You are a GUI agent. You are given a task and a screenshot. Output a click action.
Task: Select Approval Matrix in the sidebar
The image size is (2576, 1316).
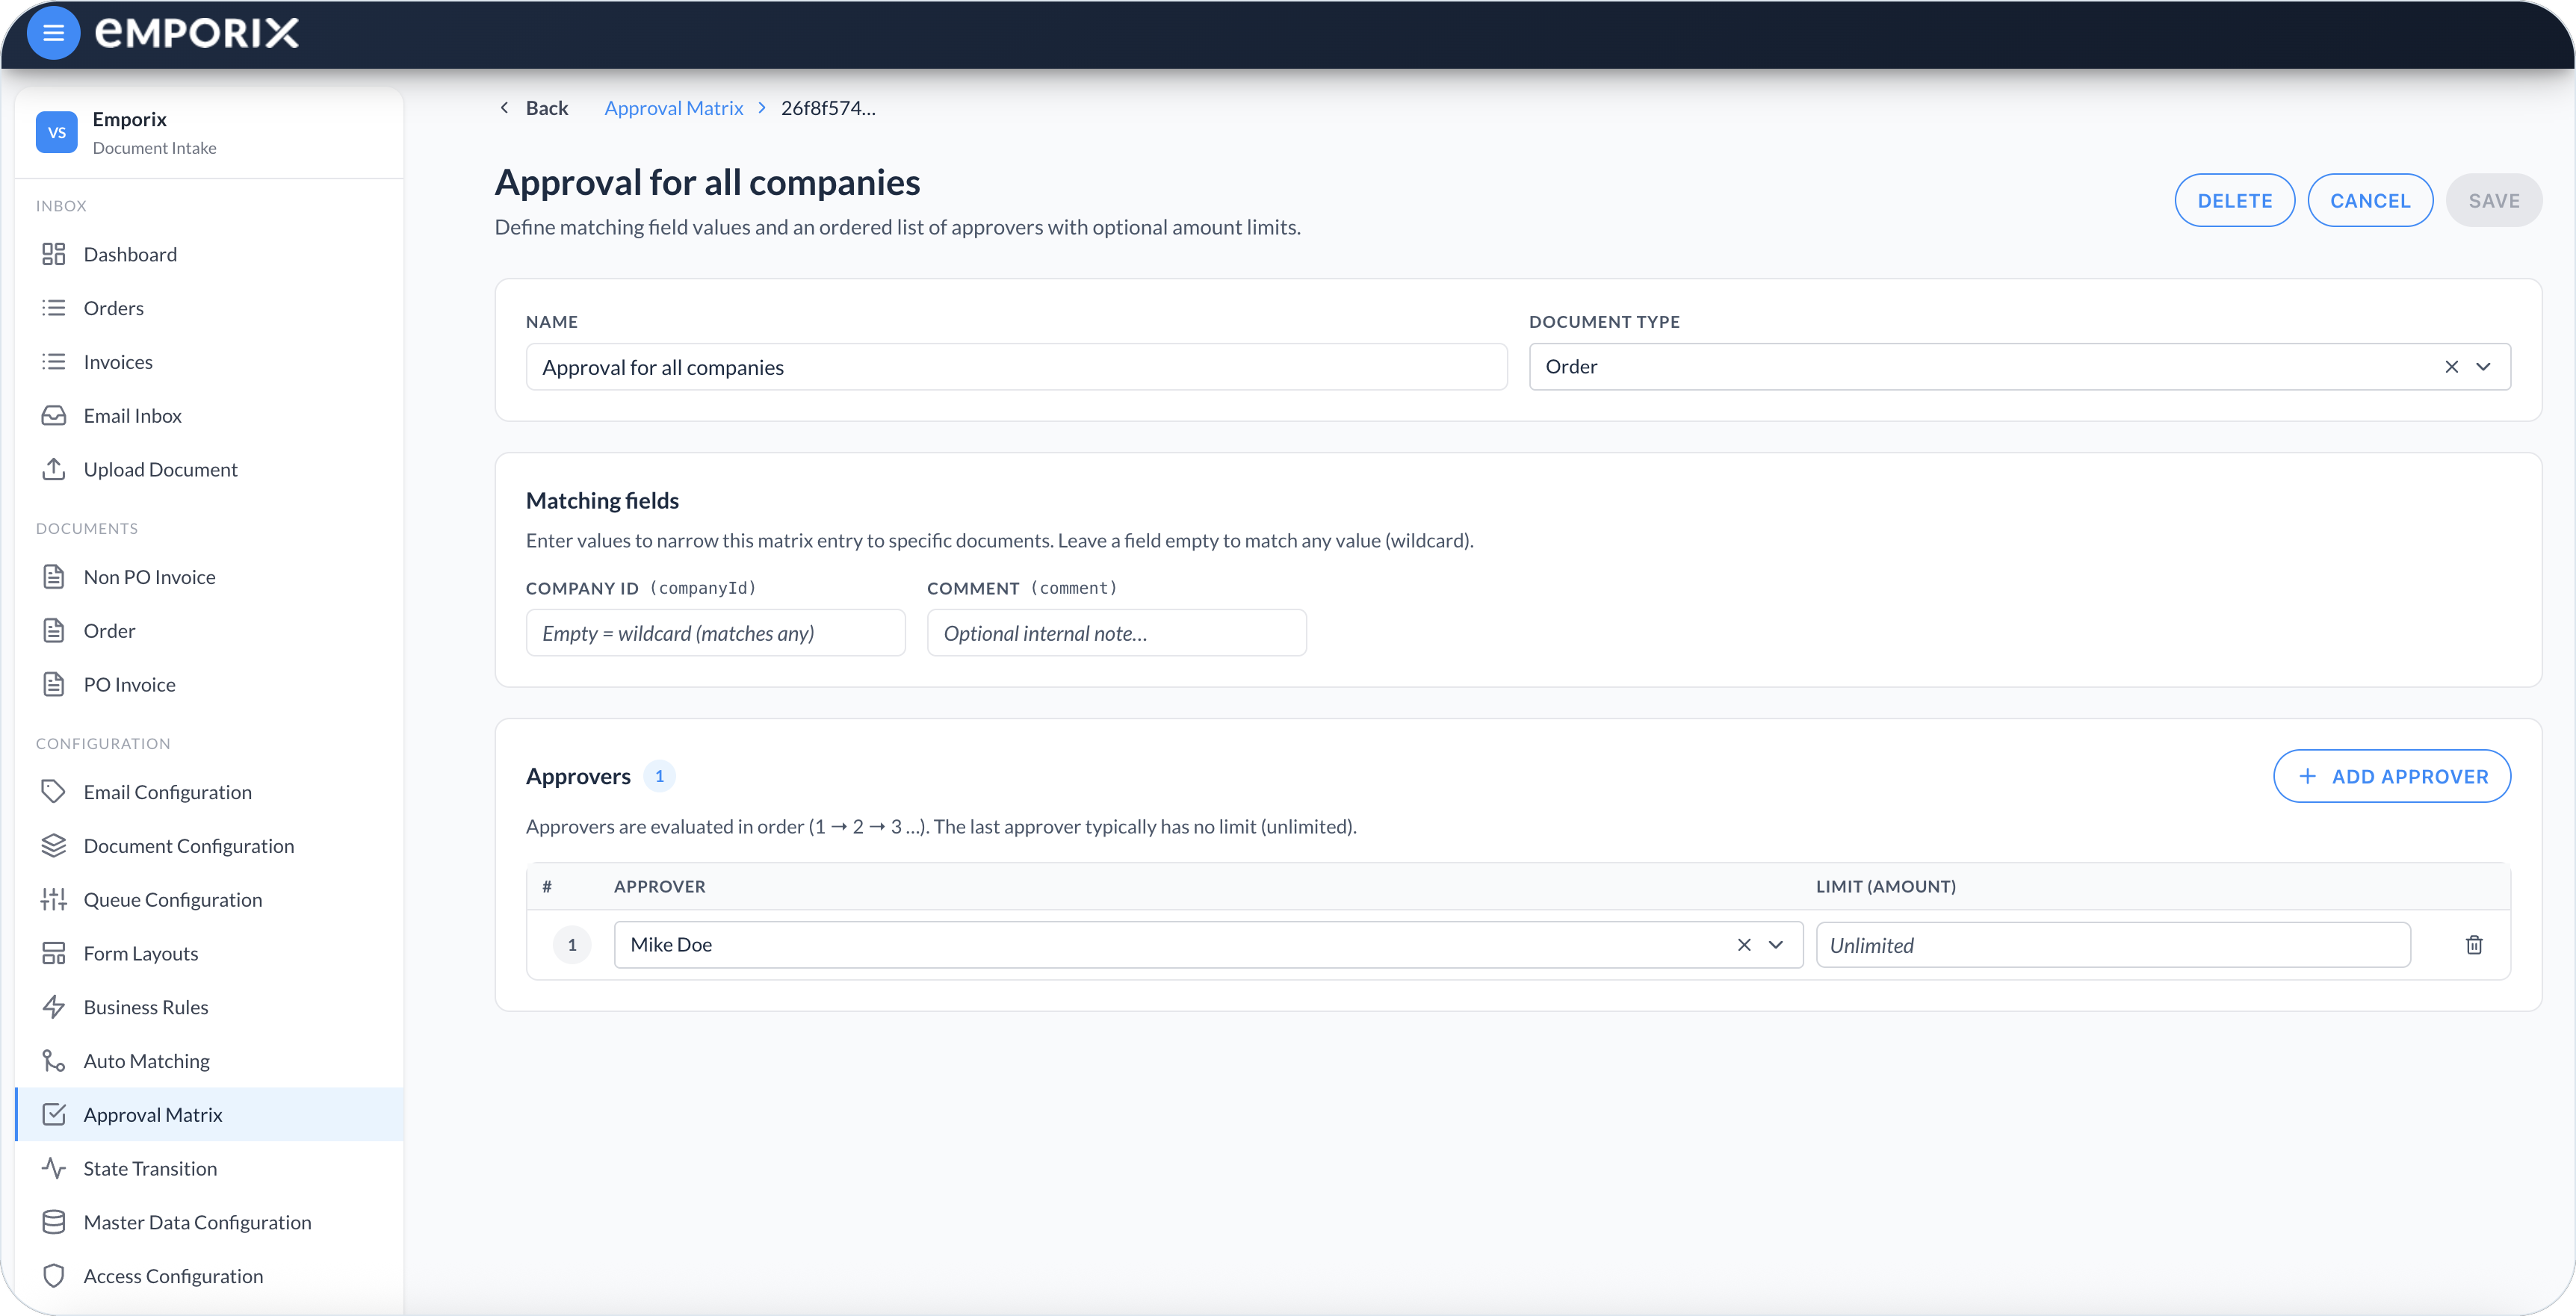coord(209,1114)
